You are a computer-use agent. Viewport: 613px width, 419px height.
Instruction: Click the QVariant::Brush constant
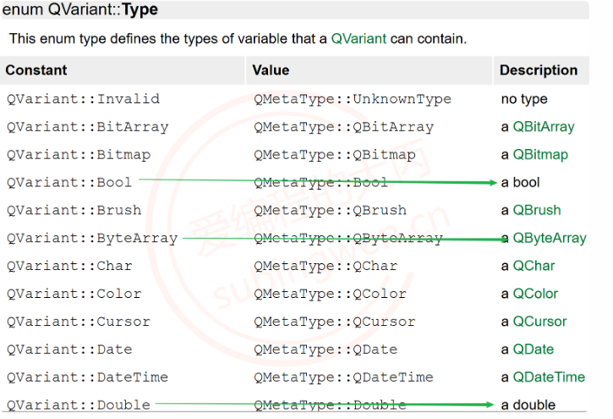pyautogui.click(x=74, y=211)
